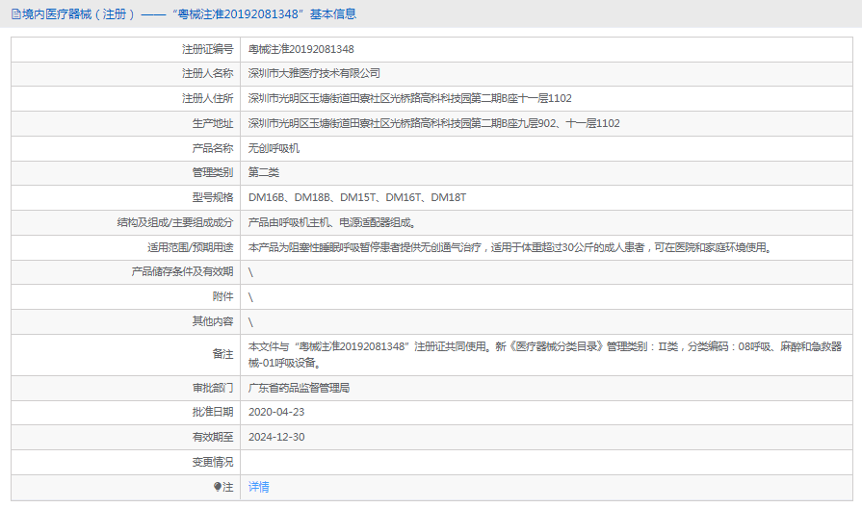Click backslash value in 产品储存条件及有效期 row
Image resolution: width=862 pixels, height=508 pixels.
coord(250,272)
